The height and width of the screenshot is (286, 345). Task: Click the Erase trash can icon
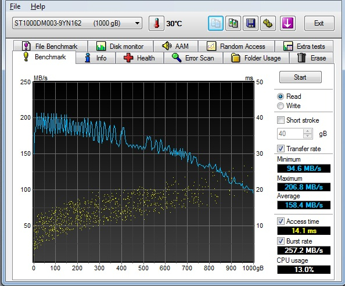301,58
